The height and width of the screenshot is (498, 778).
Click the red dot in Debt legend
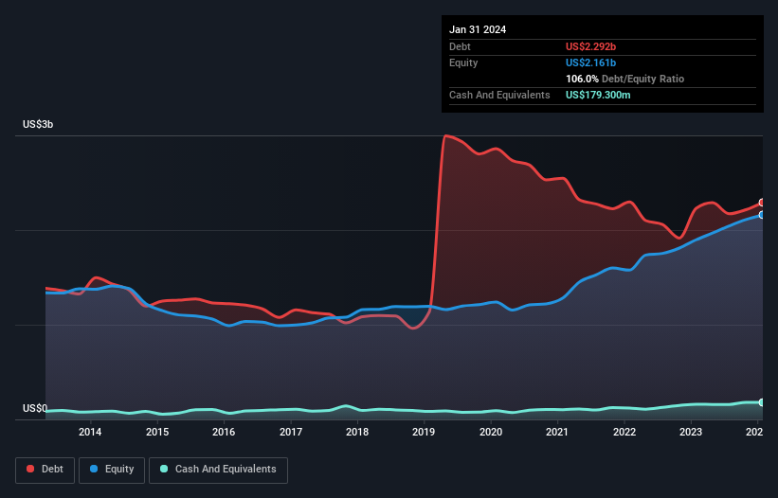(30, 469)
